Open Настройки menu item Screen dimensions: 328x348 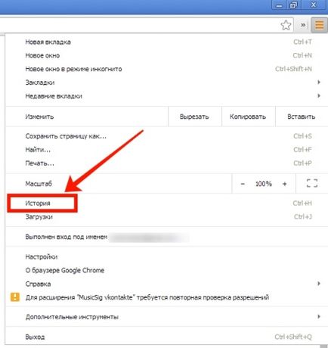point(166,256)
